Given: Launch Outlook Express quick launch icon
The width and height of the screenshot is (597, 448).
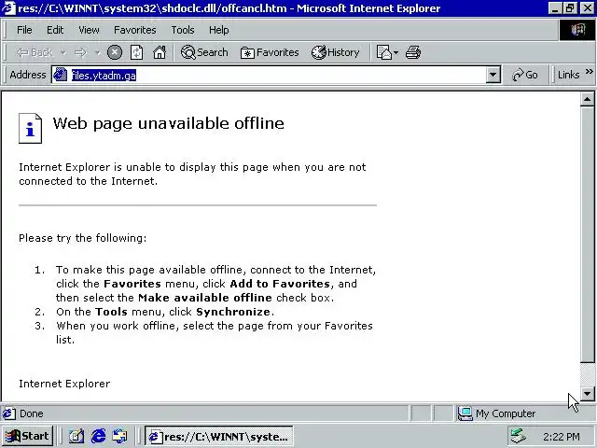Looking at the screenshot, I should tap(120, 436).
